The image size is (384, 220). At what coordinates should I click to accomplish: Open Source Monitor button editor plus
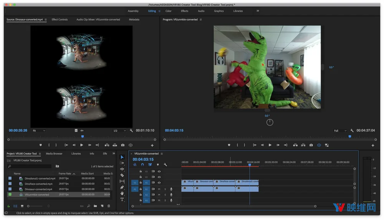(x=152, y=145)
